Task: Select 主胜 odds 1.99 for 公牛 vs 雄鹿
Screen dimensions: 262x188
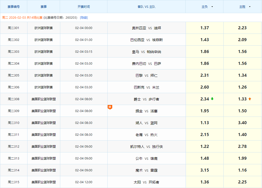Action: pos(242,158)
